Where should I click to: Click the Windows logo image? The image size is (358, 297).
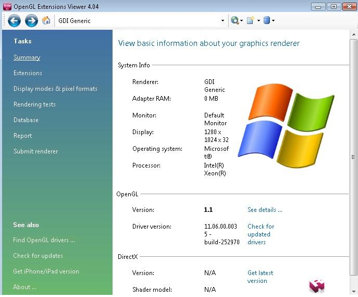[286, 125]
